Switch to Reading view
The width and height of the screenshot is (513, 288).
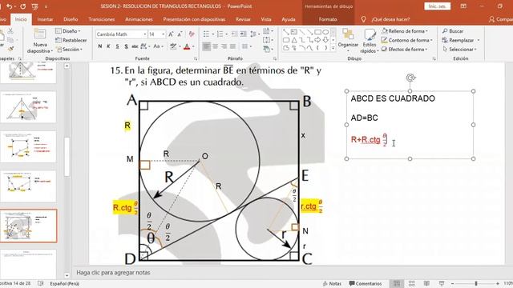point(426,283)
